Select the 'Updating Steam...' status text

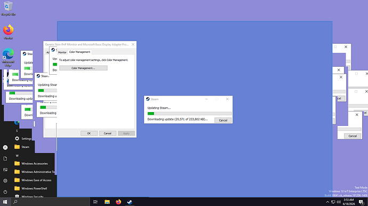pyautogui.click(x=159, y=108)
